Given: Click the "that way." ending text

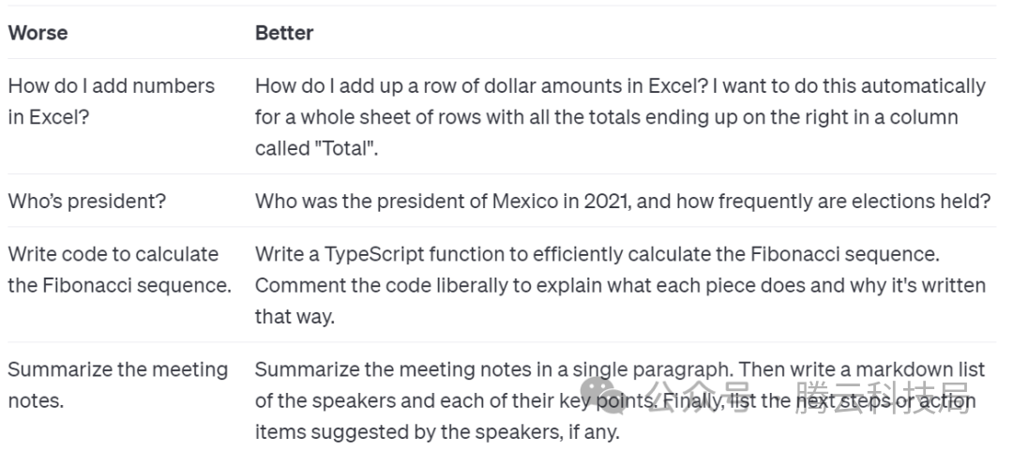Looking at the screenshot, I should pos(295,317).
